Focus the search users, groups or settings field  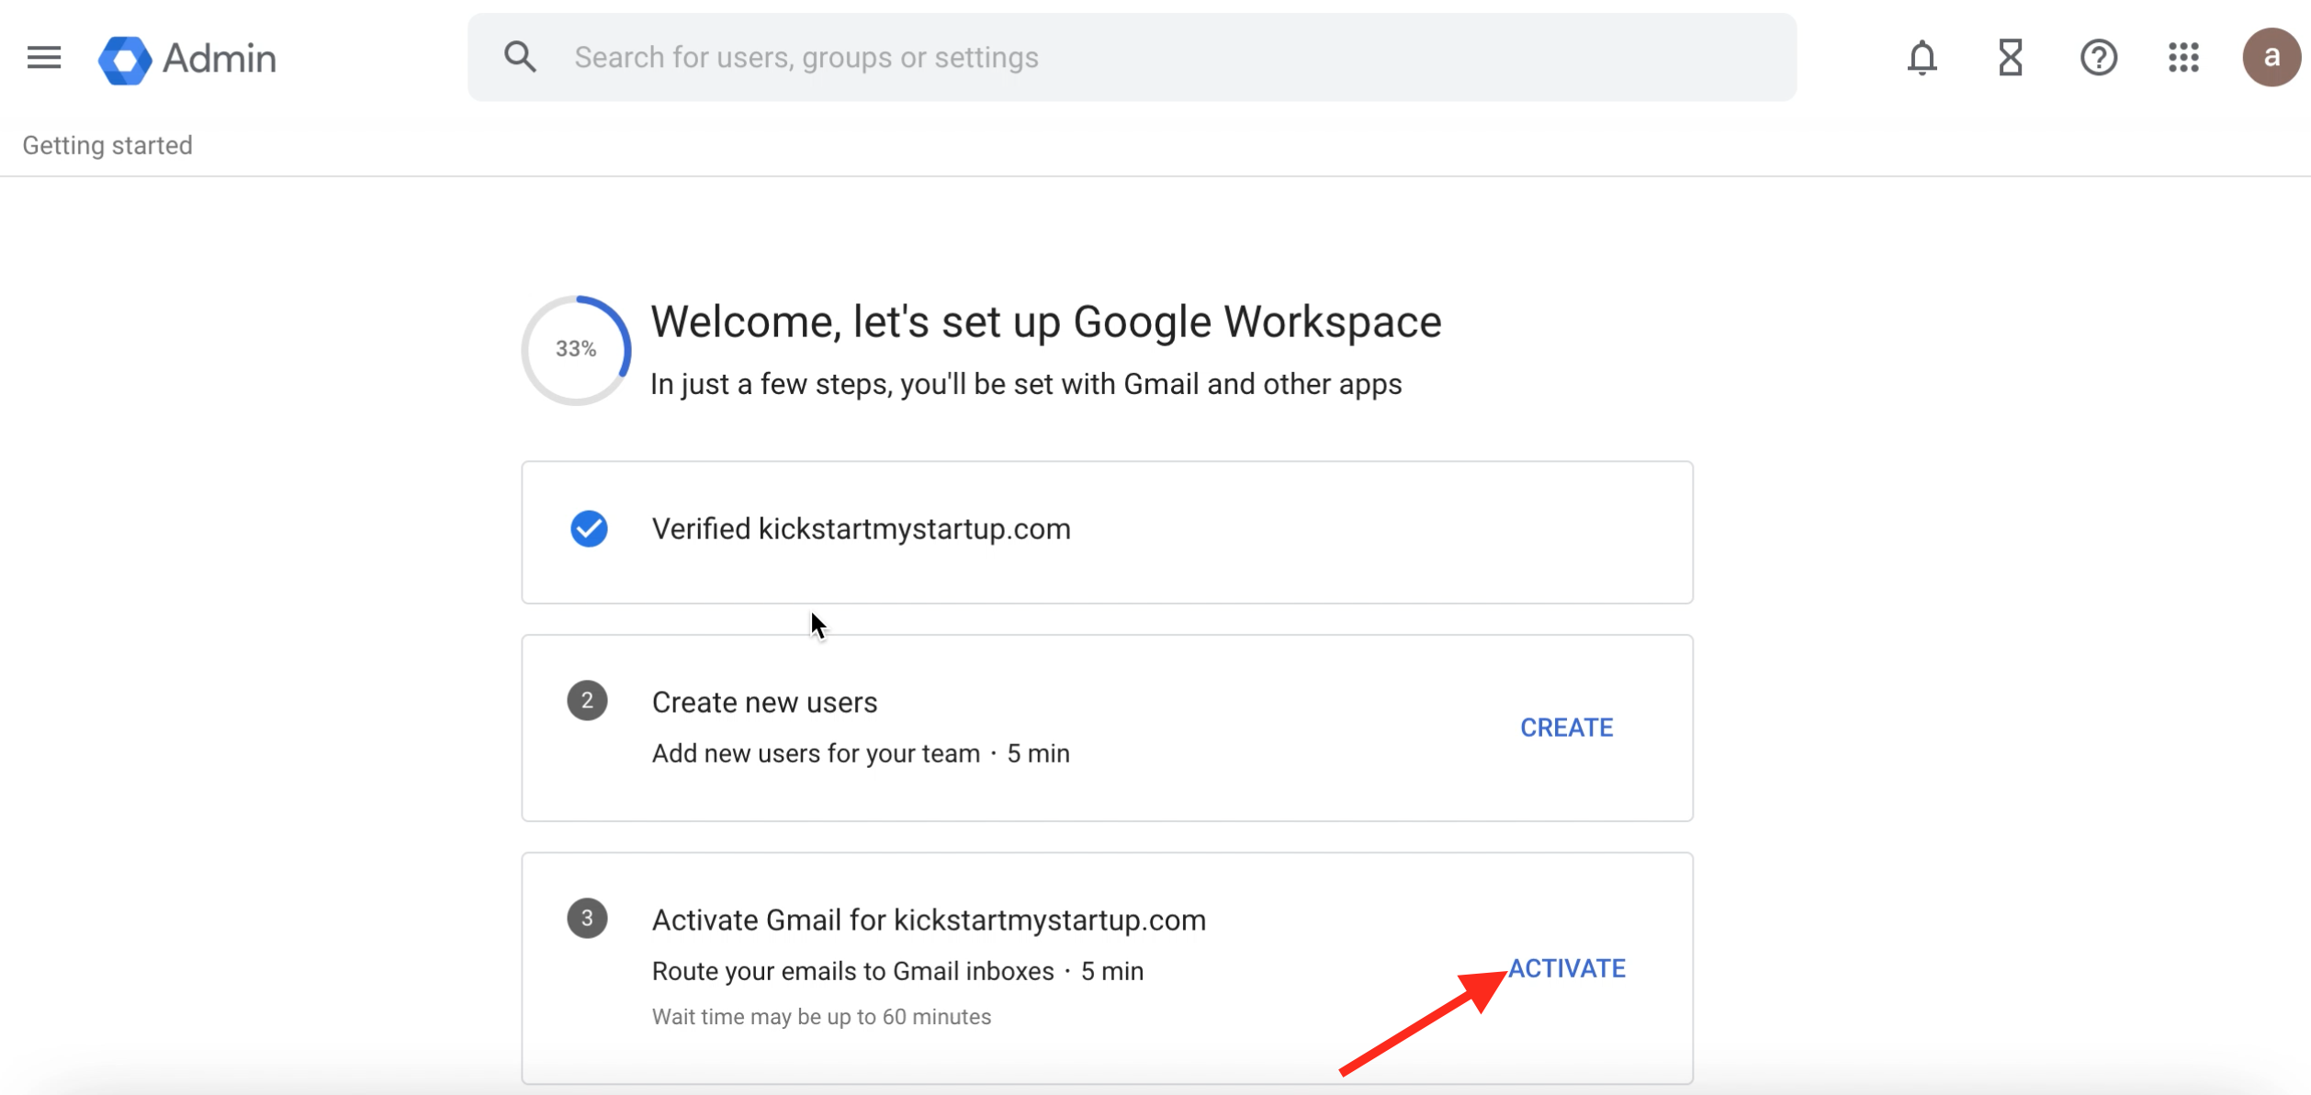pos(1132,57)
